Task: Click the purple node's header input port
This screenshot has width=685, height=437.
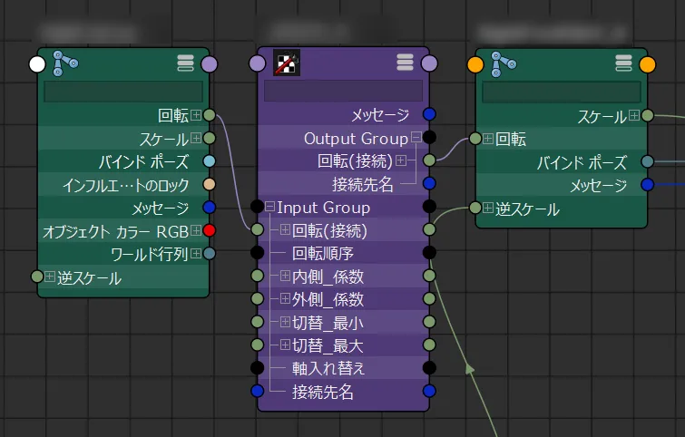Action: point(258,63)
